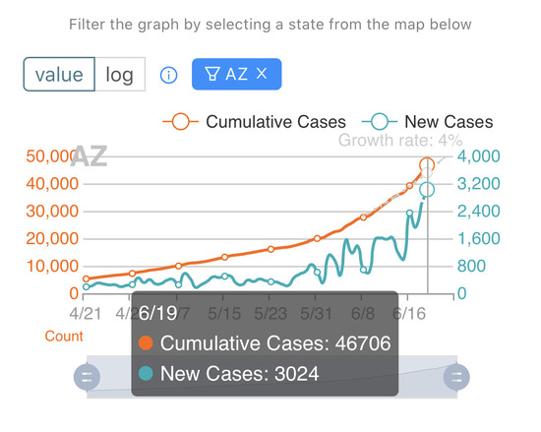Image resolution: width=541 pixels, height=432 pixels.
Task: Remove the AZ filter with the X
Action: click(262, 74)
